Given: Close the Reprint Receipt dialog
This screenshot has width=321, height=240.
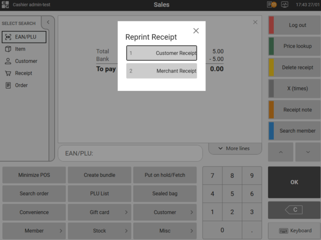Looking at the screenshot, I should 196,31.
